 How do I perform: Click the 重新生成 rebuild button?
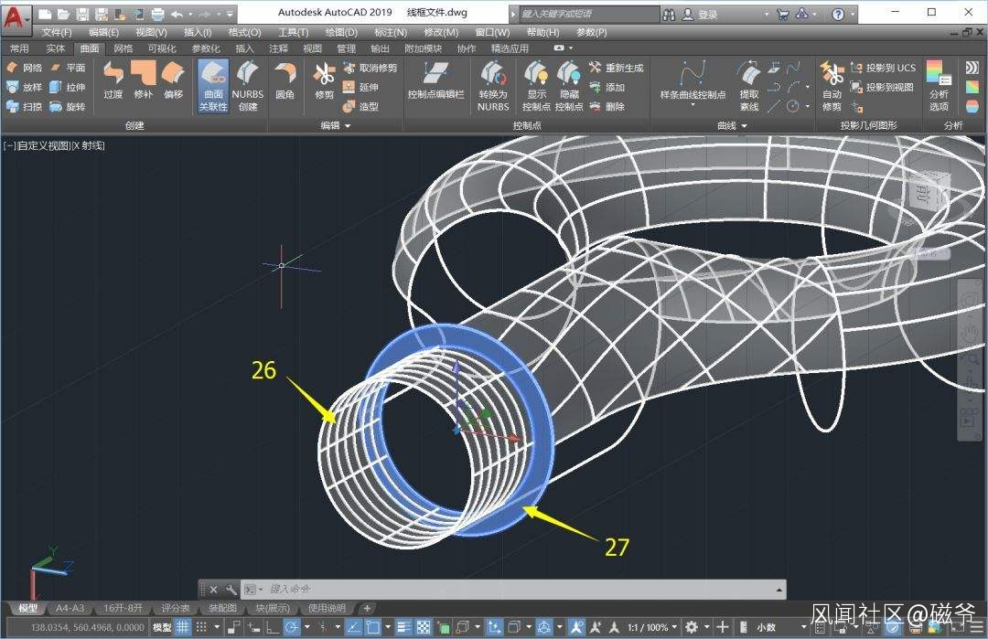tap(617, 68)
